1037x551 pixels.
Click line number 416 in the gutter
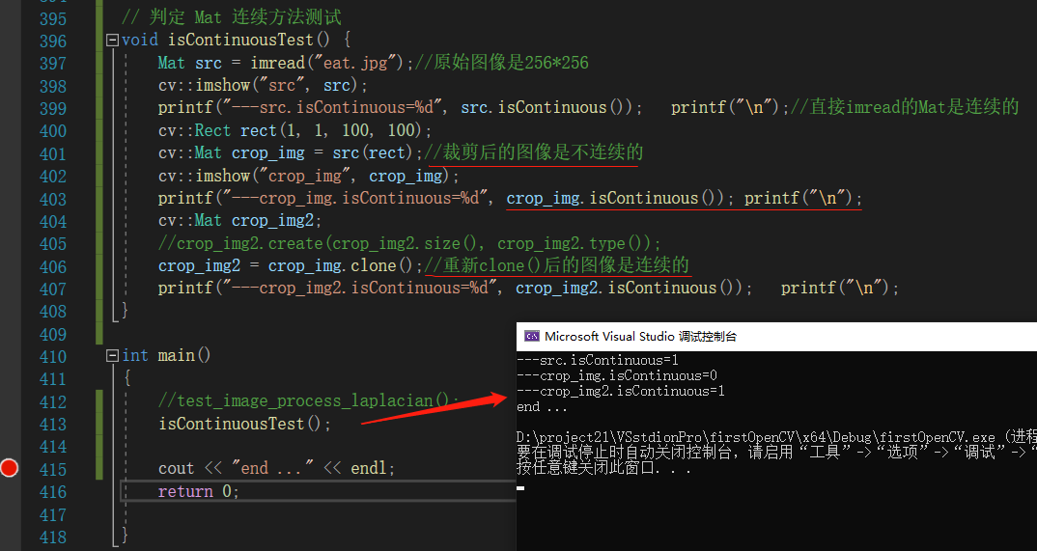click(x=53, y=492)
